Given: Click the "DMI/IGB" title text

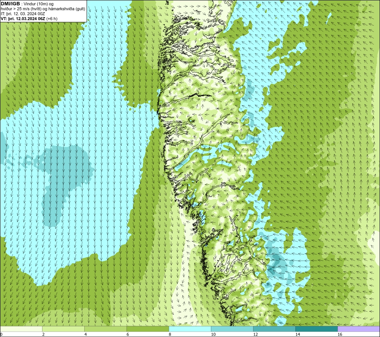Looking at the screenshot, I should 10,4.
